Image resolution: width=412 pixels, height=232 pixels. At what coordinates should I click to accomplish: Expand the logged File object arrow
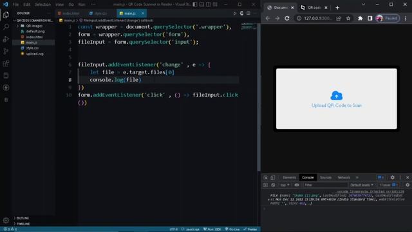[x=268, y=199]
